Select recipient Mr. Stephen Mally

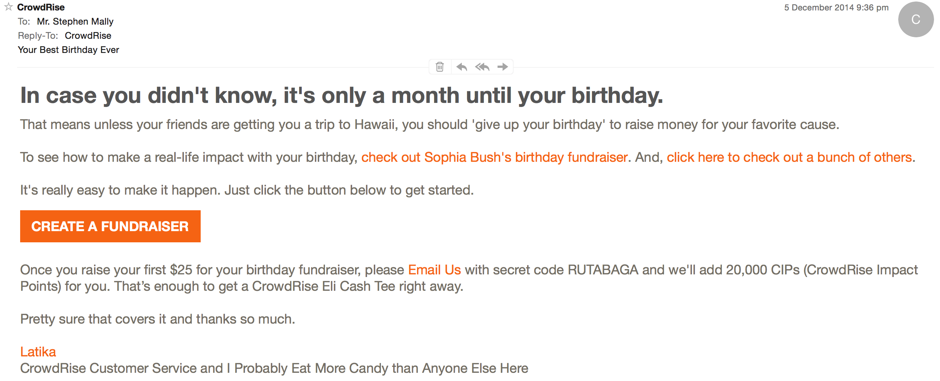tap(75, 22)
